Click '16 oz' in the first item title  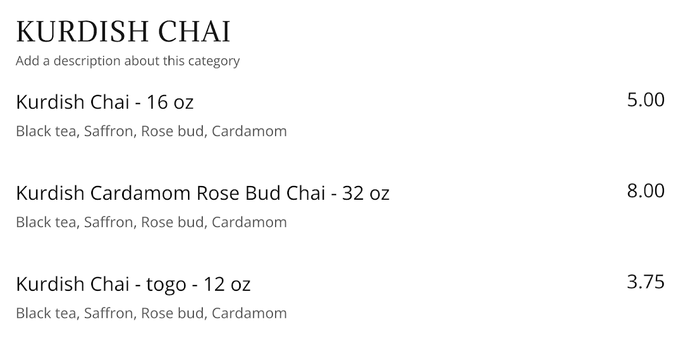[170, 102]
